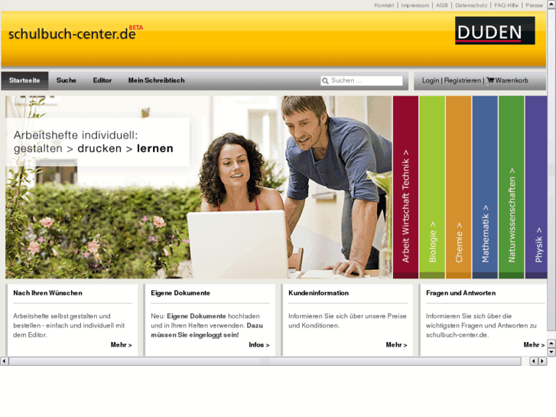Click the DUDEN logo
Image resolution: width=556 pixels, height=417 pixels.
coord(495,31)
